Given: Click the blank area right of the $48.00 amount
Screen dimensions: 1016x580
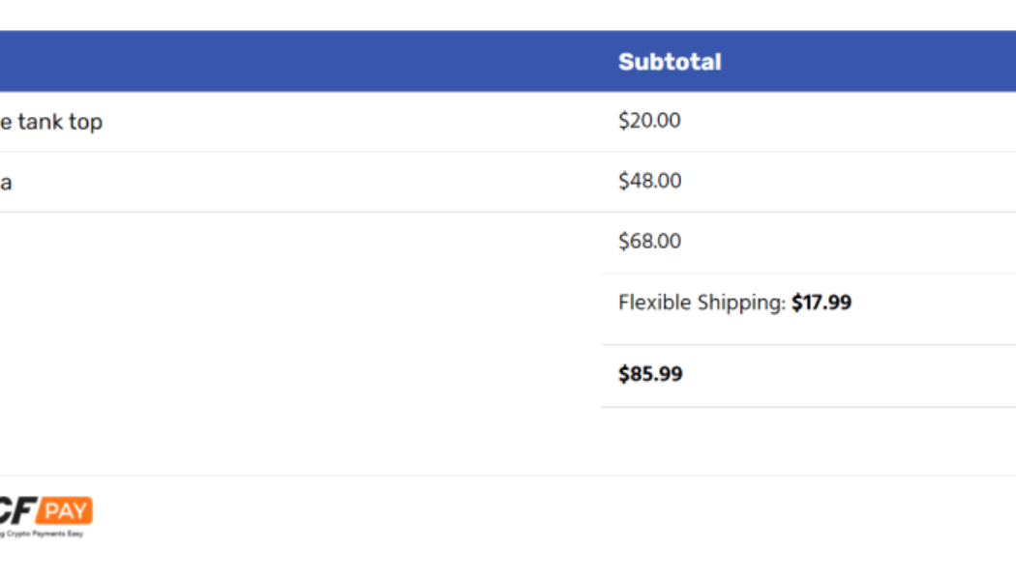Looking at the screenshot, I should (x=852, y=182).
